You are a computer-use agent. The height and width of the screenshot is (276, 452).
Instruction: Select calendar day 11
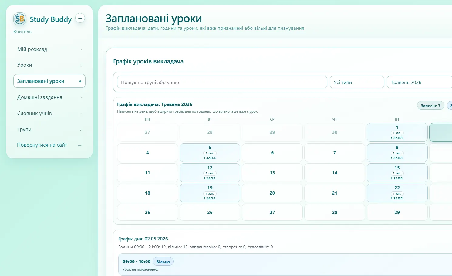(x=147, y=173)
